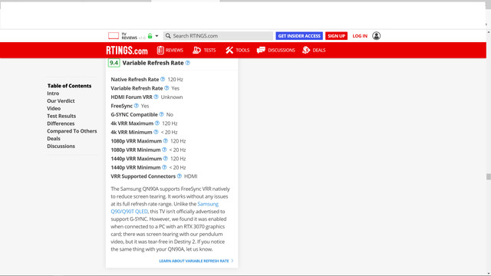Image resolution: width=491 pixels, height=276 pixels.
Task: Click the 'Unknown' HDMI Forum VRR value
Action: click(x=172, y=97)
